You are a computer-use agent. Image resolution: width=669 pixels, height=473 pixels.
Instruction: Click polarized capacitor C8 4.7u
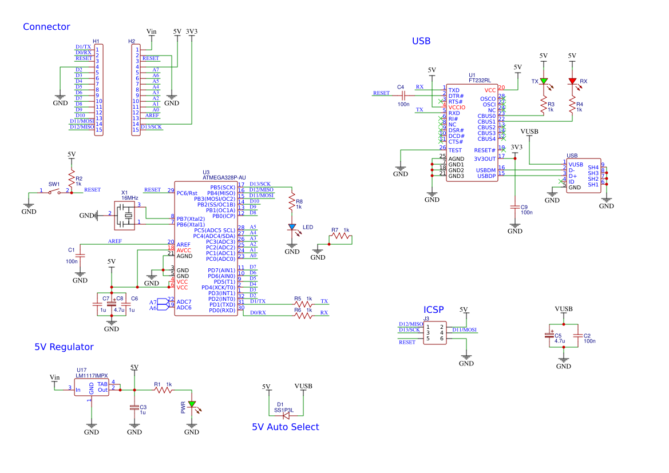112,304
